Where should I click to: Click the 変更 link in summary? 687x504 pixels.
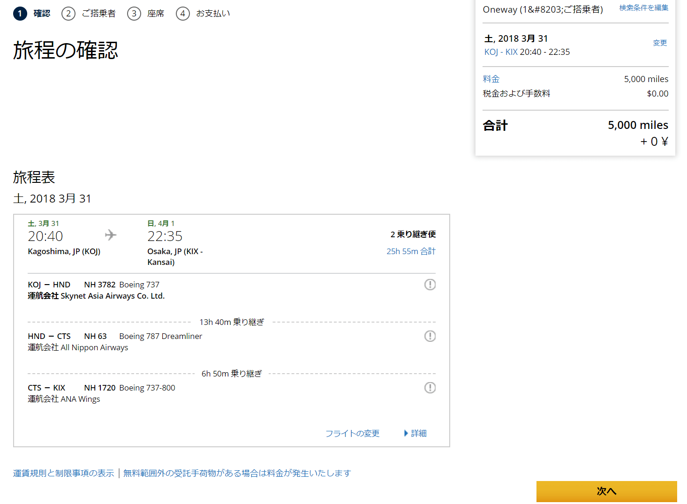click(660, 43)
